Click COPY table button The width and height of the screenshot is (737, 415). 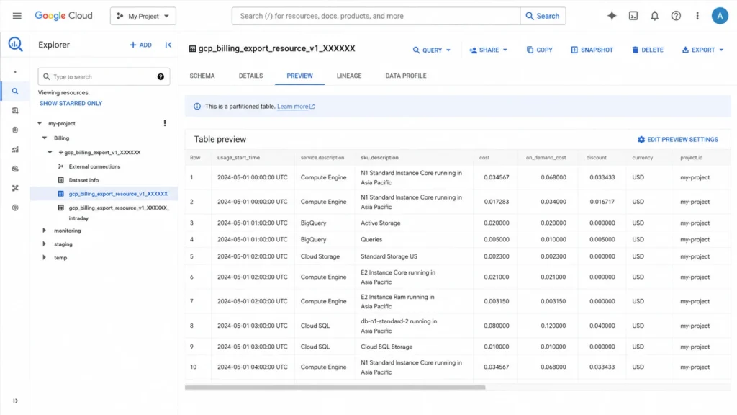click(539, 50)
